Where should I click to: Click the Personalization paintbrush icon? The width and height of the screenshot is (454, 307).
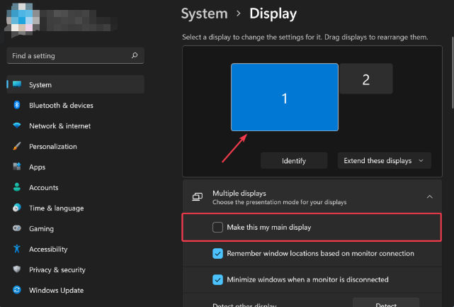click(17, 146)
